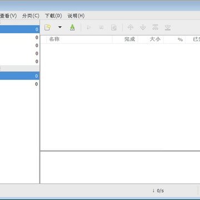Click the start (play) download icon

coord(89,28)
